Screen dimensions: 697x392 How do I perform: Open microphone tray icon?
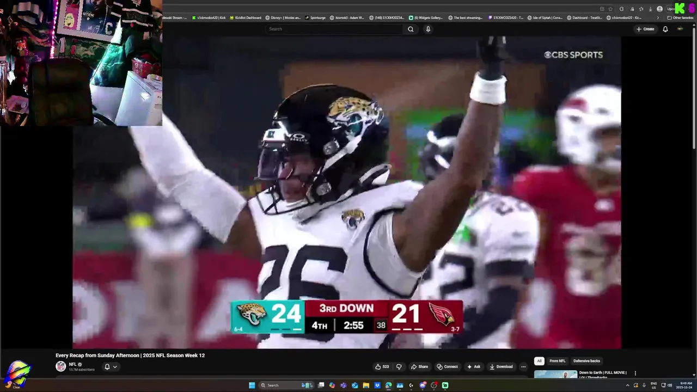(644, 385)
